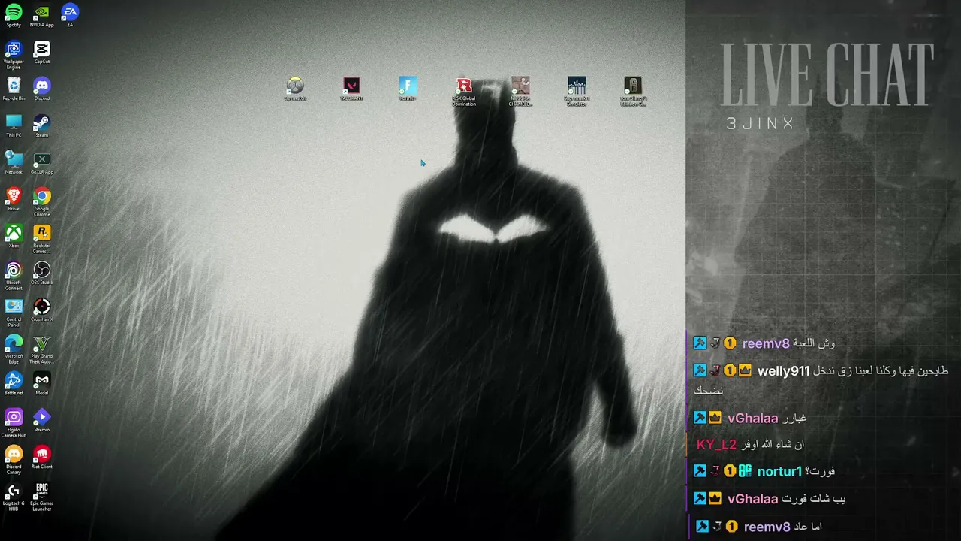Launch the Elgato Camera Hub shortcut

point(14,424)
